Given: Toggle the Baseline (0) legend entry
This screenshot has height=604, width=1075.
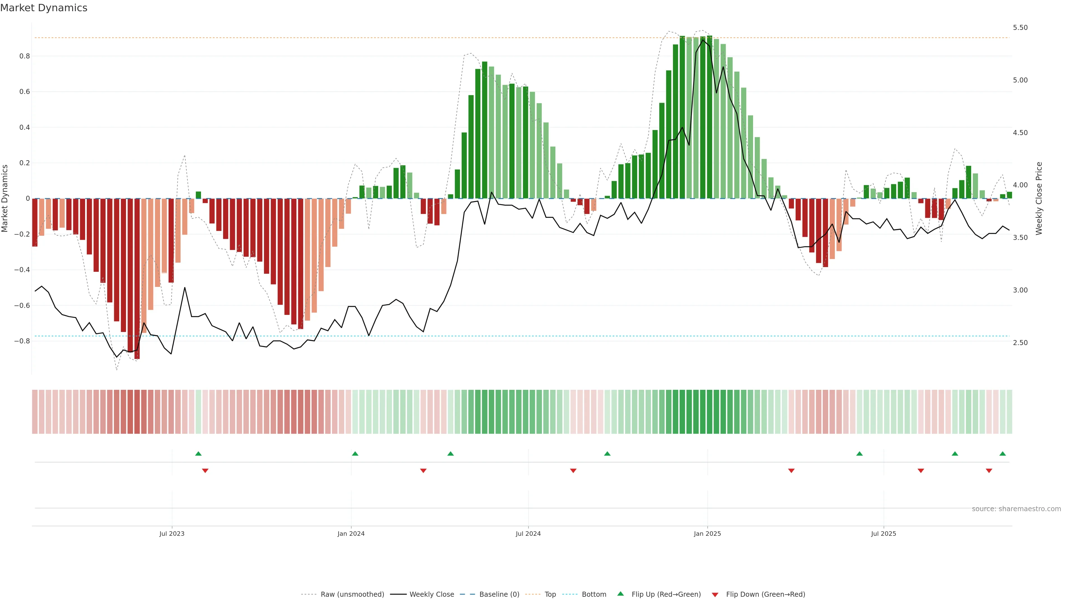Looking at the screenshot, I should click(499, 594).
